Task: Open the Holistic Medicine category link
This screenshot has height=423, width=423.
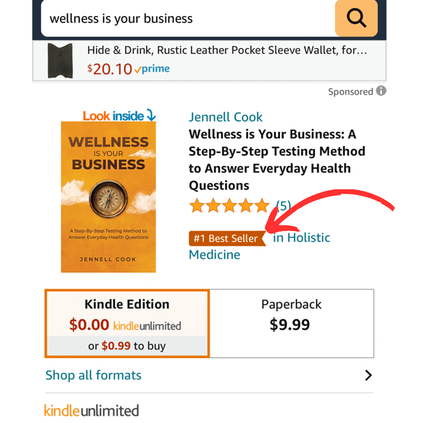Action: point(259,246)
